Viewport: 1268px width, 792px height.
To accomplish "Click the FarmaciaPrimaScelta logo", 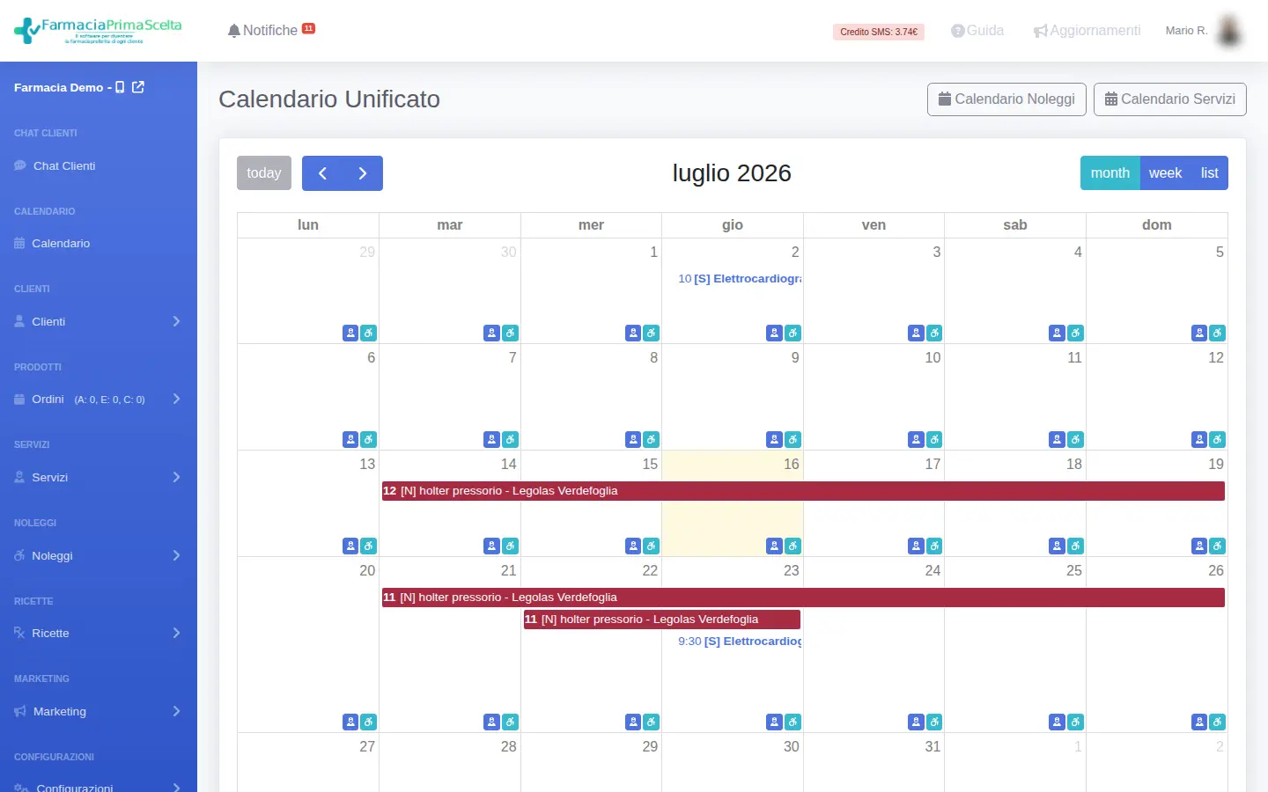I will tap(98, 30).
